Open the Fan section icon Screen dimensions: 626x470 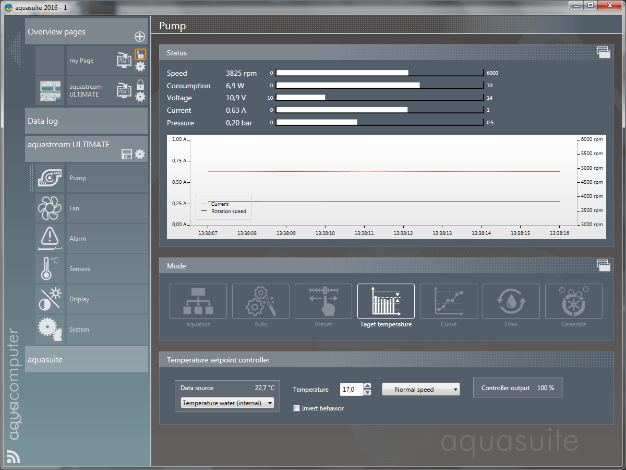pyautogui.click(x=50, y=208)
